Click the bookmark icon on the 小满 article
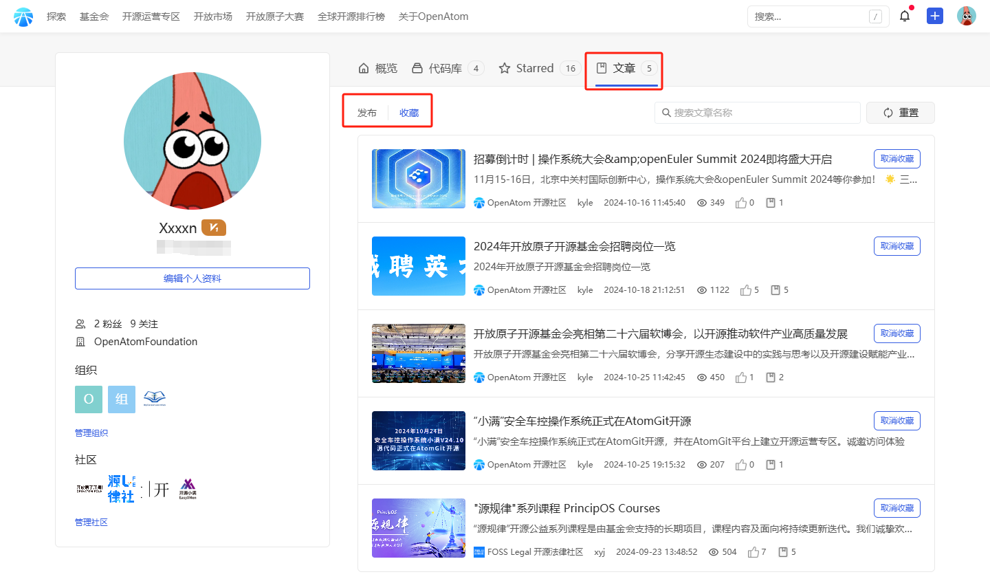Viewport: 990px width, 581px height. click(771, 465)
